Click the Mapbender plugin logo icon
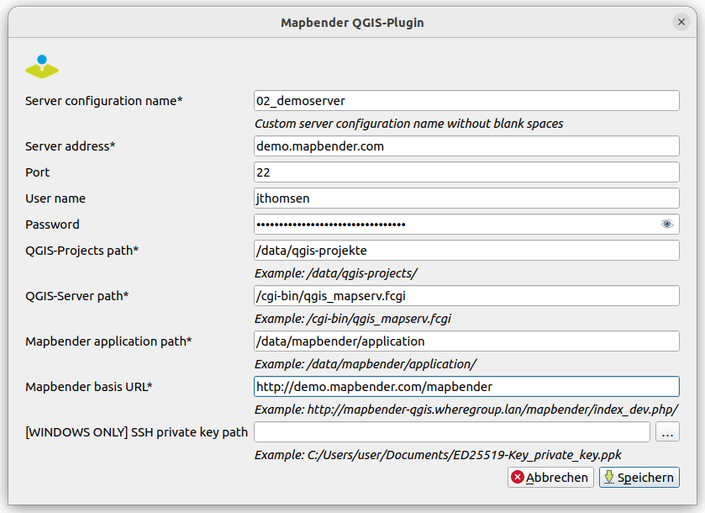Screen dimensions: 705x513 click(41, 64)
